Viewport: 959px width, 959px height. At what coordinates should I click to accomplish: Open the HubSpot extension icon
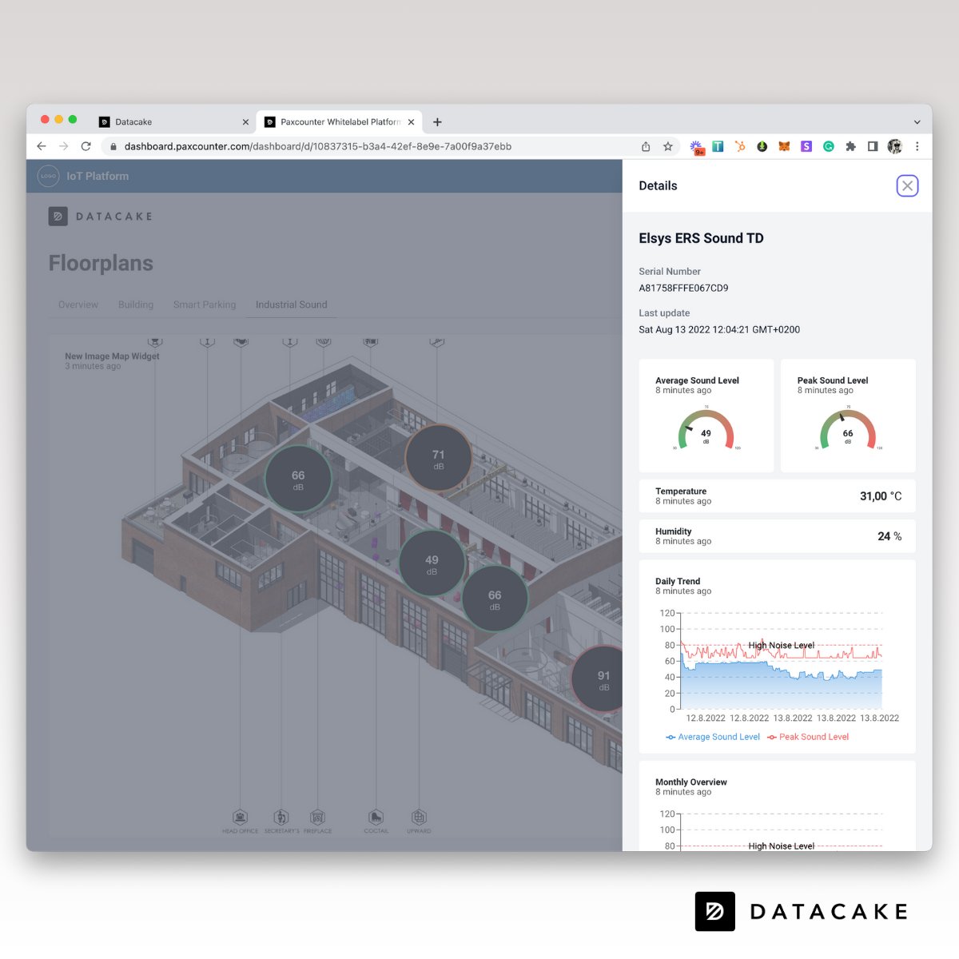(x=740, y=146)
